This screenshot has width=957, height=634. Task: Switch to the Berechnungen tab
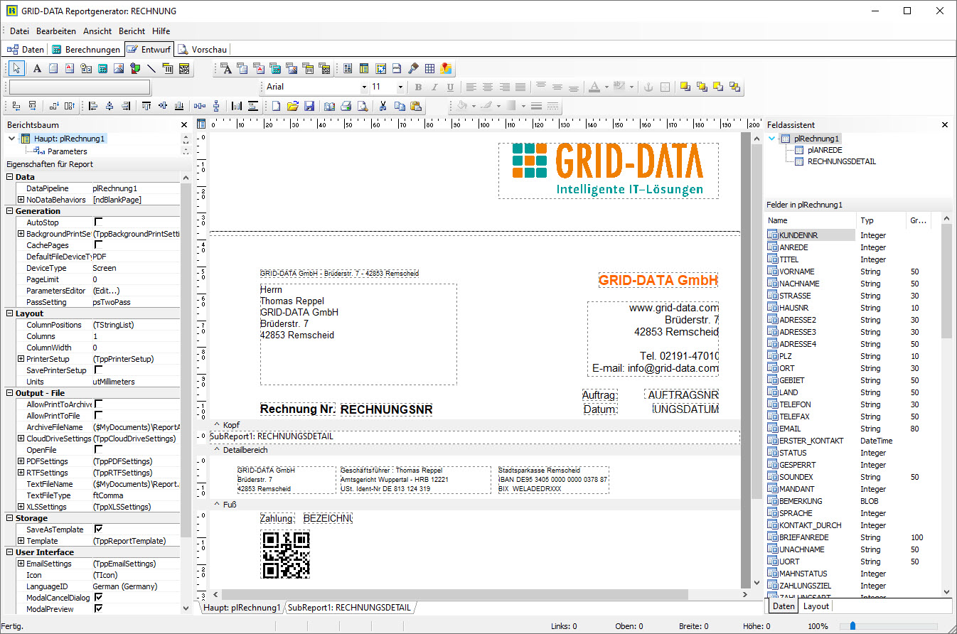click(86, 50)
